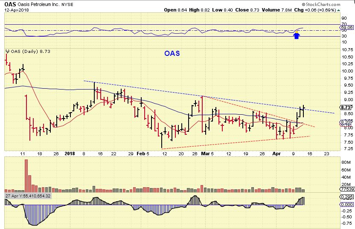The height and width of the screenshot is (229, 355).
Task: Select the bold OAS ticker symbol in the header
Action: (x=10, y=4)
